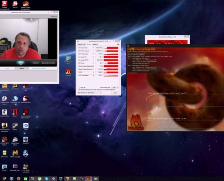
Task: Open the FIFA 14 desktop shortcut
Action: tap(15, 4)
